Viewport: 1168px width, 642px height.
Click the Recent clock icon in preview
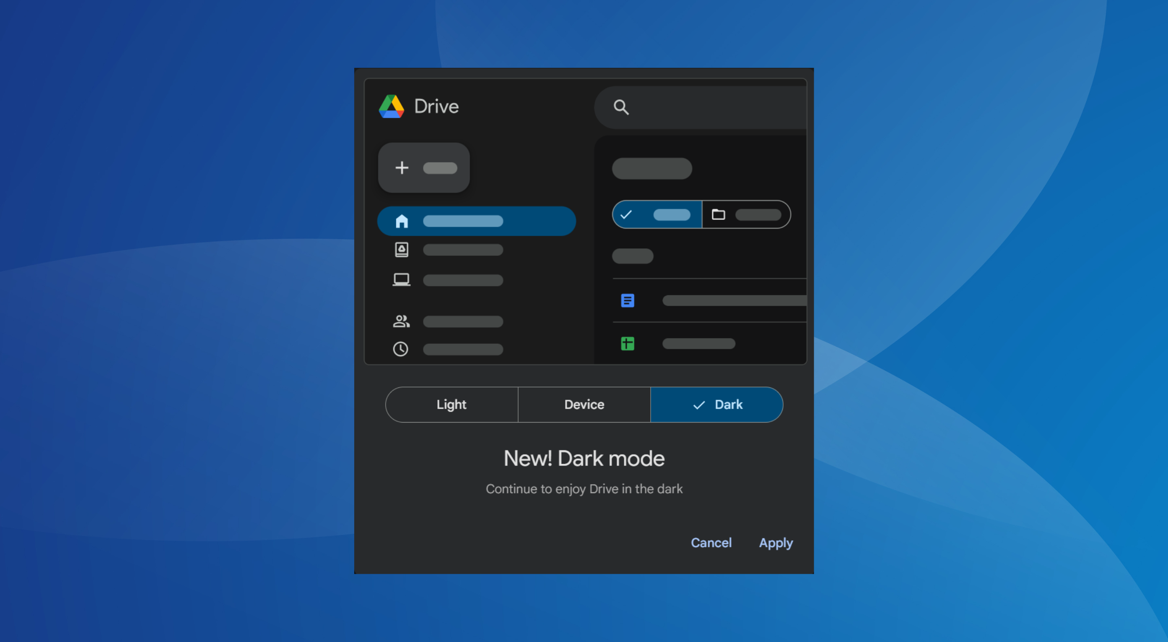(401, 349)
